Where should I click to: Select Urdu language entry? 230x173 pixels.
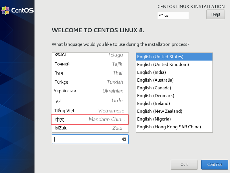point(90,101)
